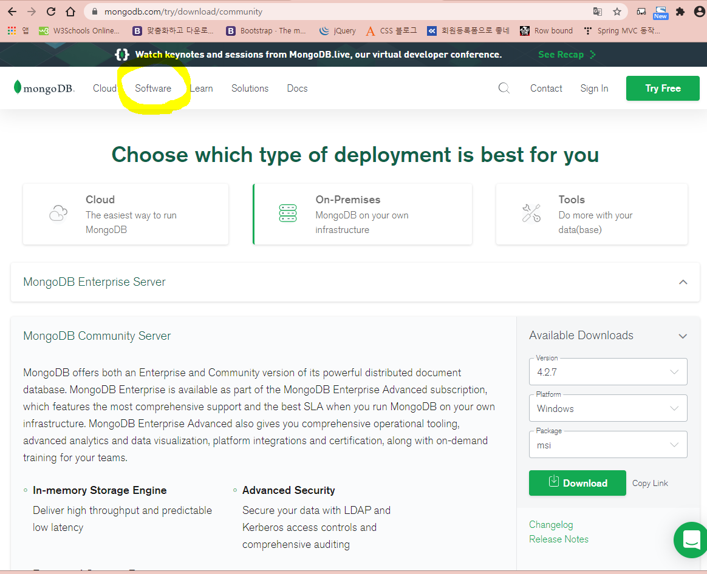Click Advanced Security heading
This screenshot has width=707, height=574.
click(x=289, y=490)
